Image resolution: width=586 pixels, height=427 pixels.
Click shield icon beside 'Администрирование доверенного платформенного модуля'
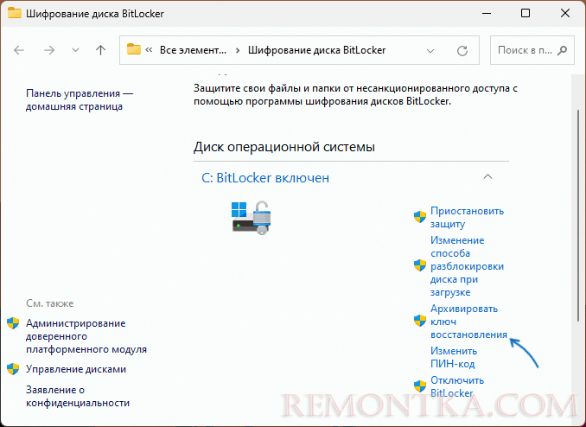tap(13, 323)
